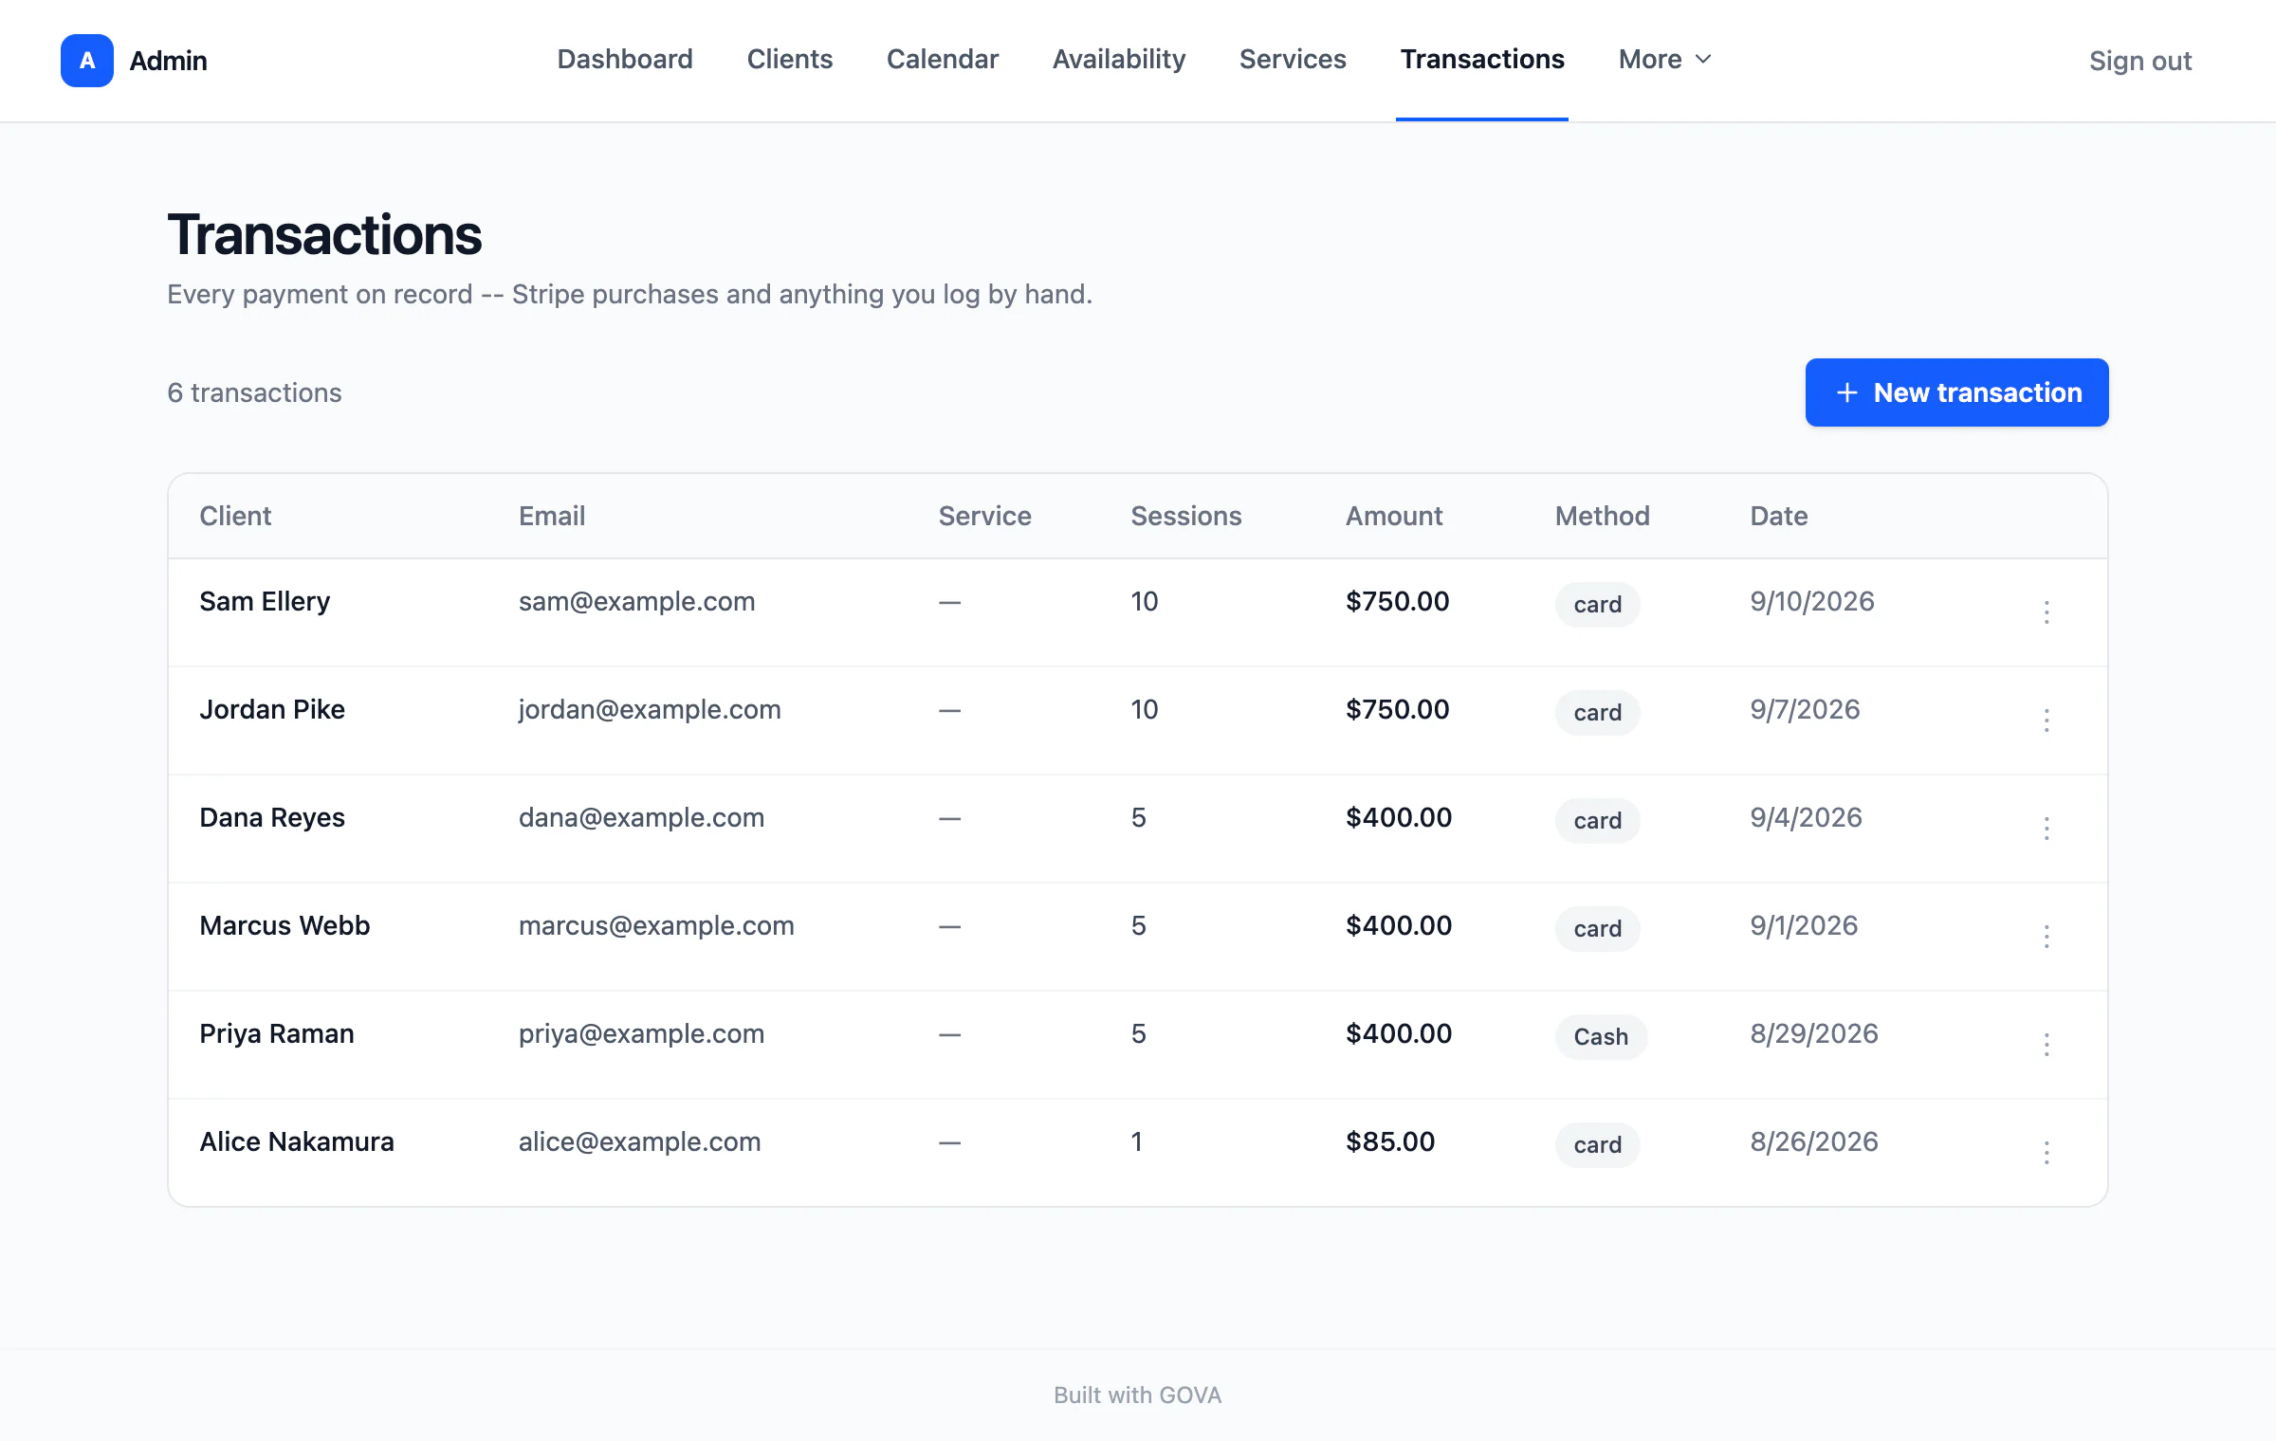The image size is (2276, 1441).
Task: Open the Clients tab
Action: 790,60
